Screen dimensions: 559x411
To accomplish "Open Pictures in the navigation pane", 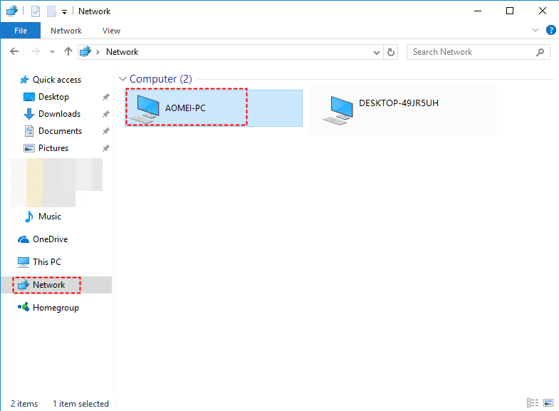I will (53, 148).
